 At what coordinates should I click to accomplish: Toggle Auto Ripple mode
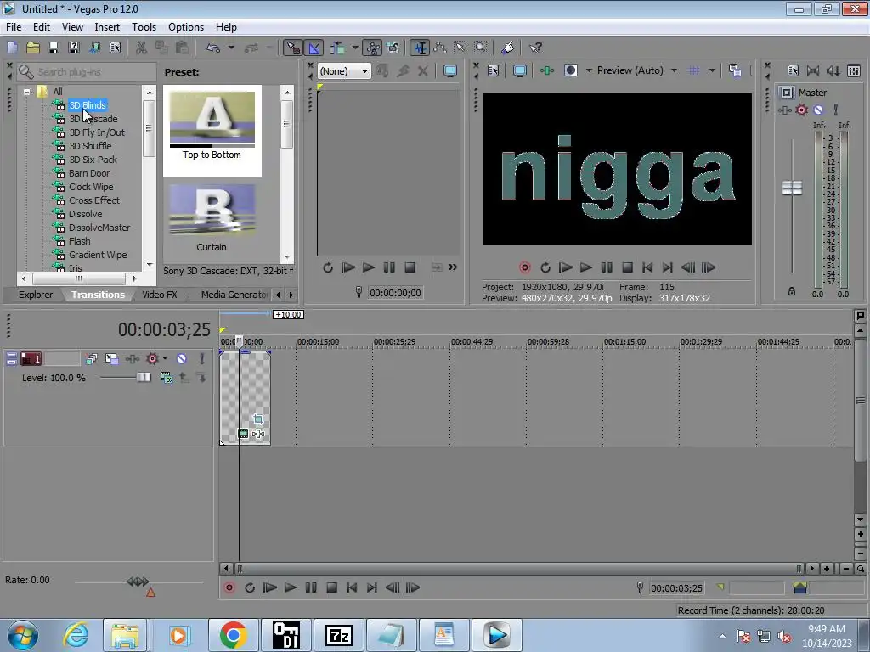click(x=337, y=48)
